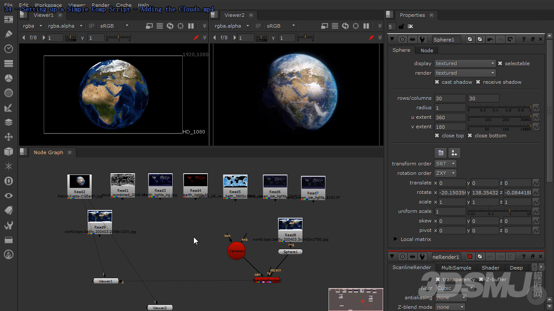Pause Viewer1 using the pause icon

tap(191, 26)
